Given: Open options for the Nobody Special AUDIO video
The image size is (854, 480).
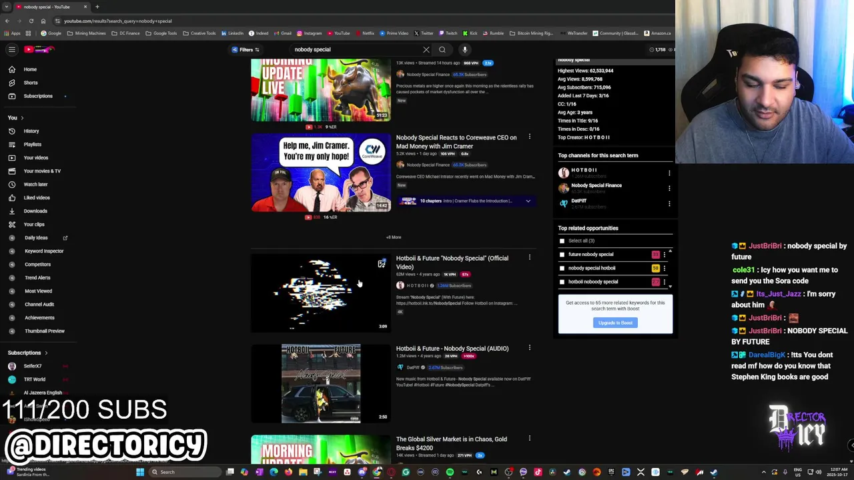Looking at the screenshot, I should pyautogui.click(x=530, y=348).
